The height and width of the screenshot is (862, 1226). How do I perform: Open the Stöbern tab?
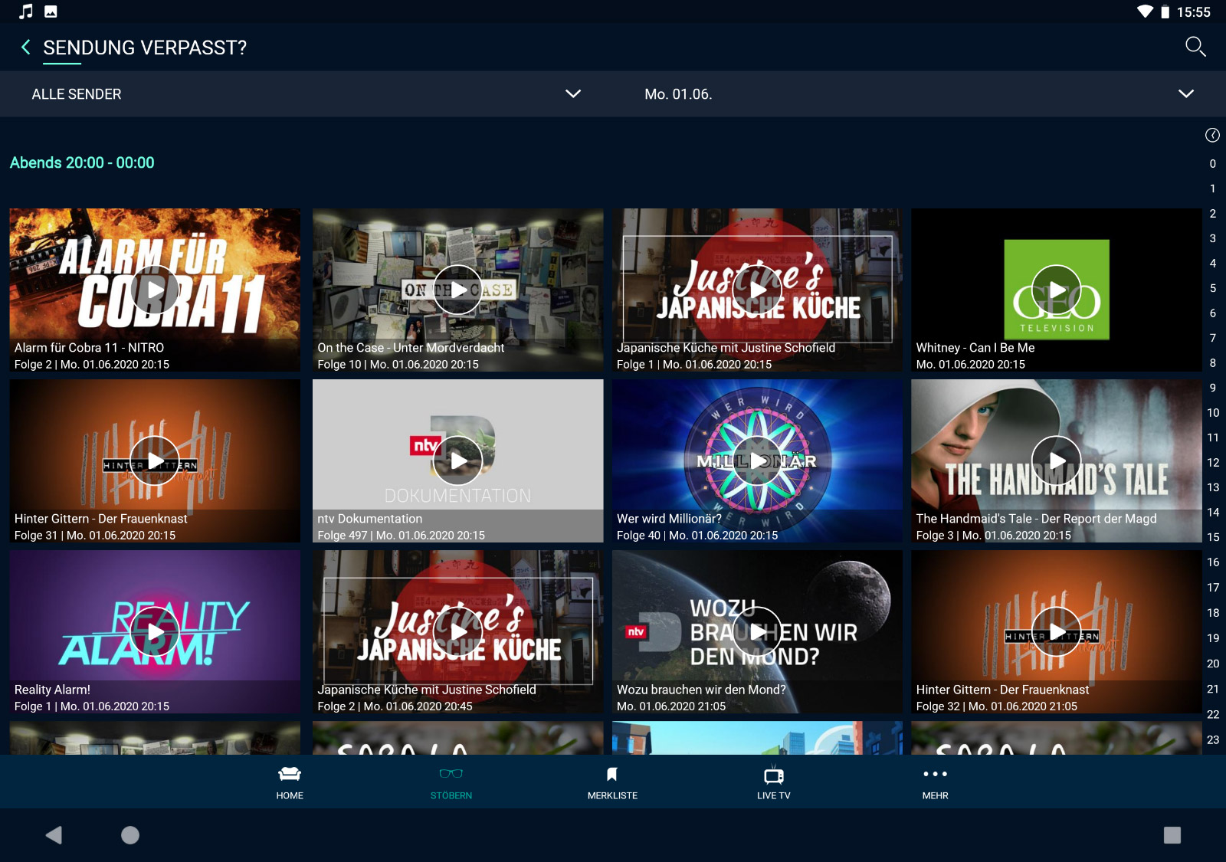tap(451, 782)
